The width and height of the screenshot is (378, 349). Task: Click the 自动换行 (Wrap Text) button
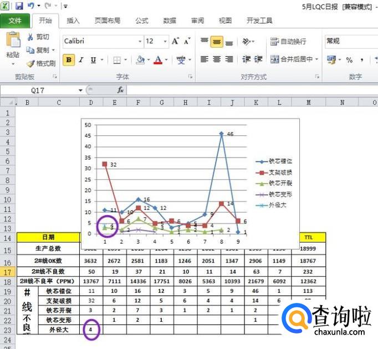(288, 42)
